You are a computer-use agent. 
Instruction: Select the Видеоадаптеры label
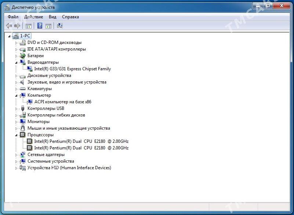(x=43, y=62)
